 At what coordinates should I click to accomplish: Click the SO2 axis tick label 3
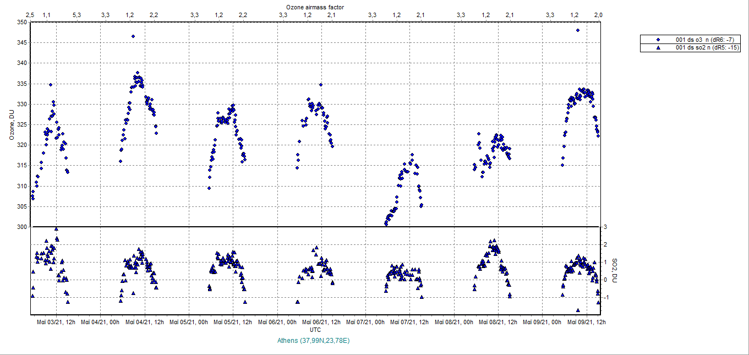pos(605,227)
